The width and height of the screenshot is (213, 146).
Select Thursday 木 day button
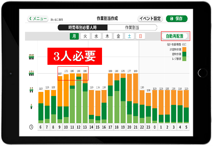(x=107, y=36)
